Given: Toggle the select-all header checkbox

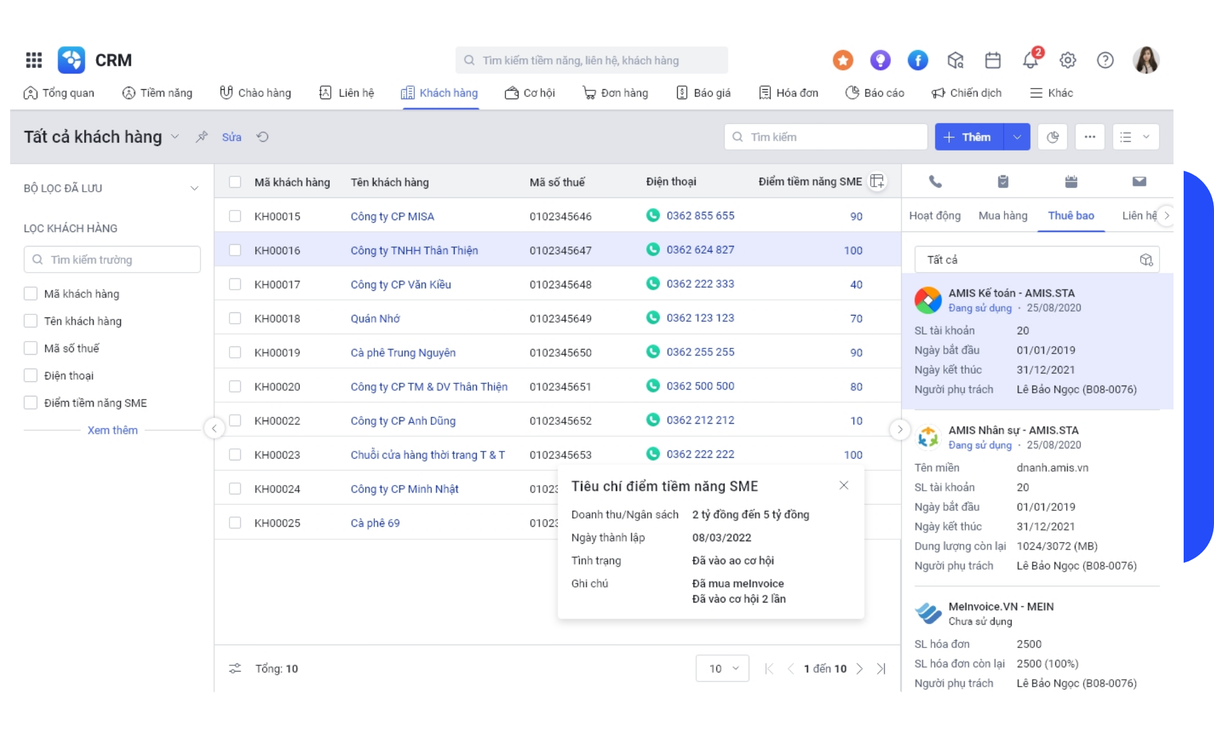Looking at the screenshot, I should point(235,182).
